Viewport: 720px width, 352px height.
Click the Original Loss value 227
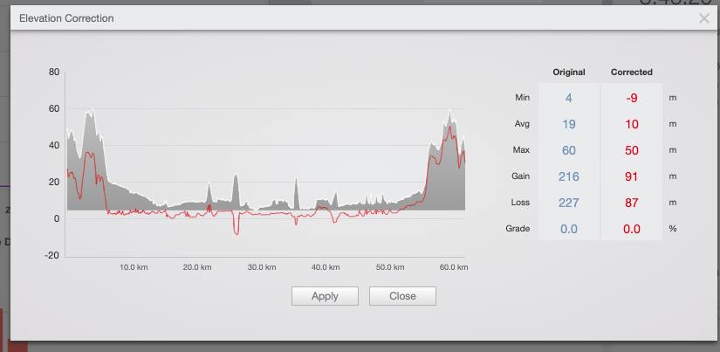(568, 203)
